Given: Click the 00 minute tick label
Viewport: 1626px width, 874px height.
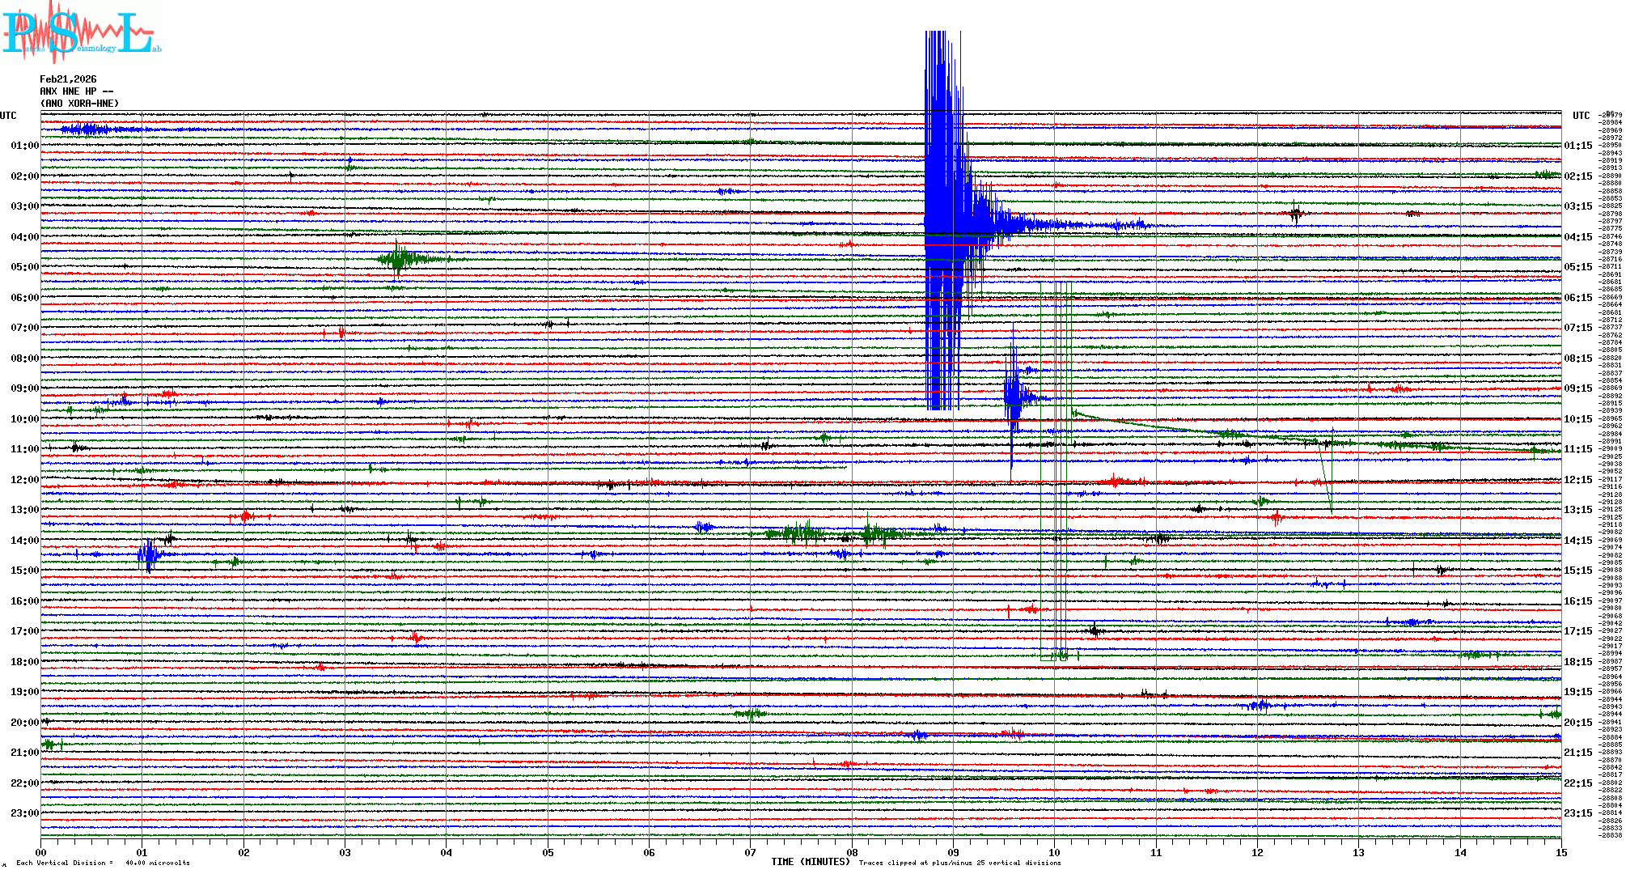Looking at the screenshot, I should coord(41,852).
